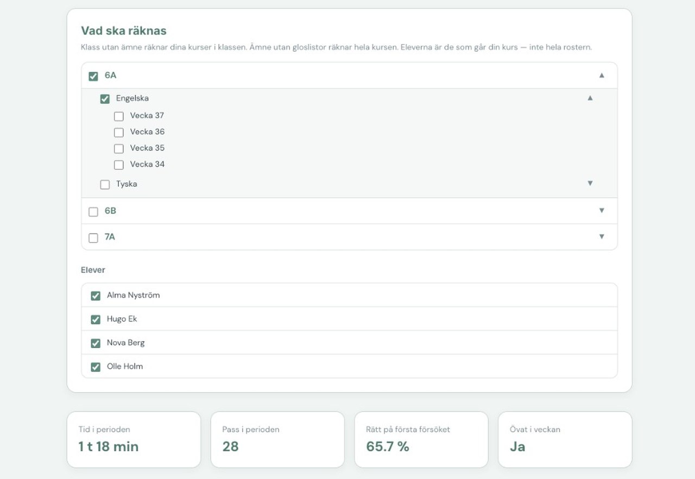The height and width of the screenshot is (479, 695).
Task: Check the Tyska subject checkbox
Action: (105, 185)
